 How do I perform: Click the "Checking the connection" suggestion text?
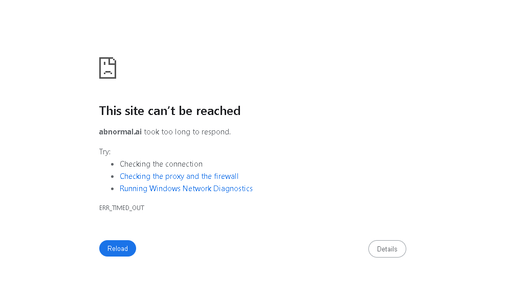[x=161, y=164]
